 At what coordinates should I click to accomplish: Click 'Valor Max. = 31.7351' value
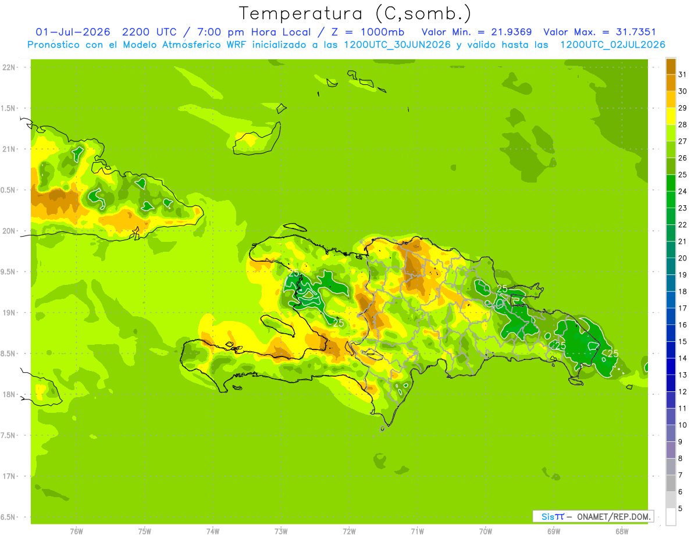coord(599,32)
